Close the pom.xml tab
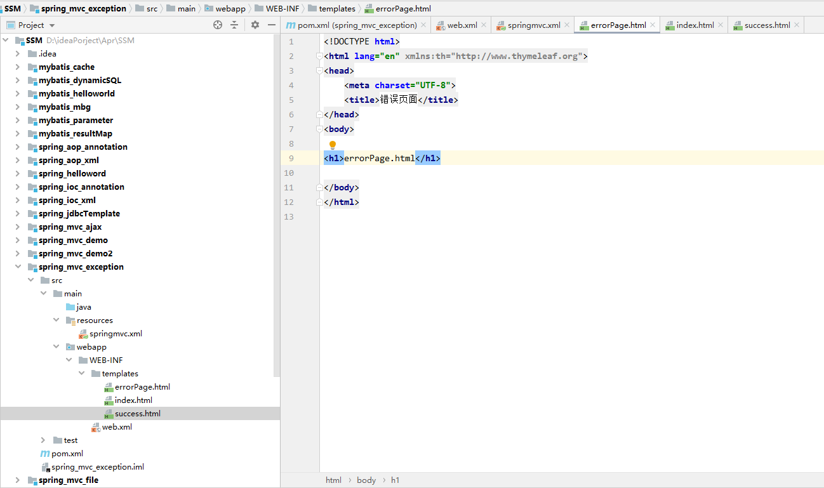The height and width of the screenshot is (488, 824). pyautogui.click(x=423, y=25)
